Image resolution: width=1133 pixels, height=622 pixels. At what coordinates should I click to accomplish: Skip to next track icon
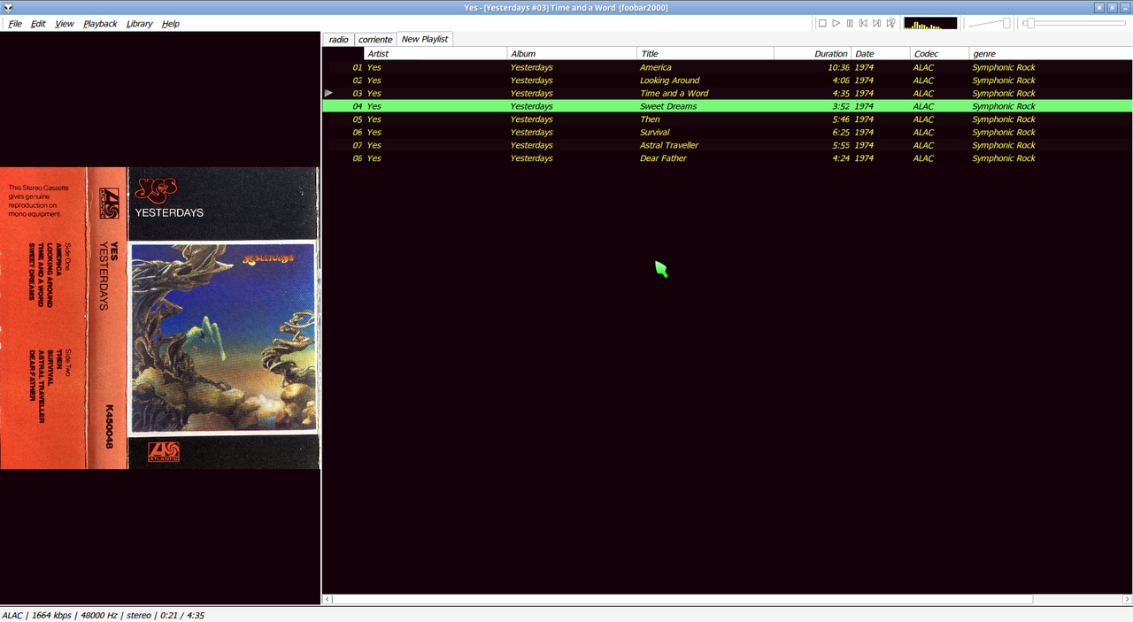[x=876, y=23]
